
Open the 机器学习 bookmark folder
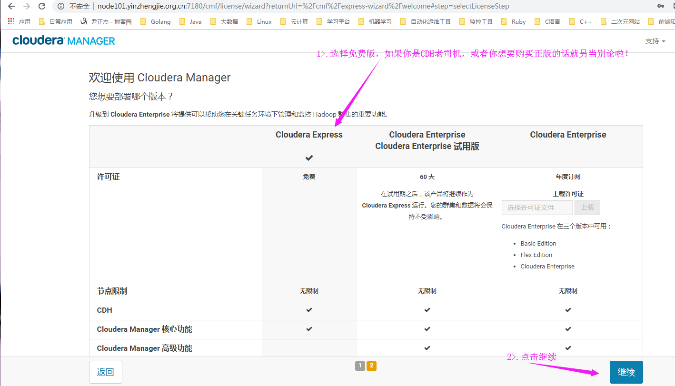375,21
